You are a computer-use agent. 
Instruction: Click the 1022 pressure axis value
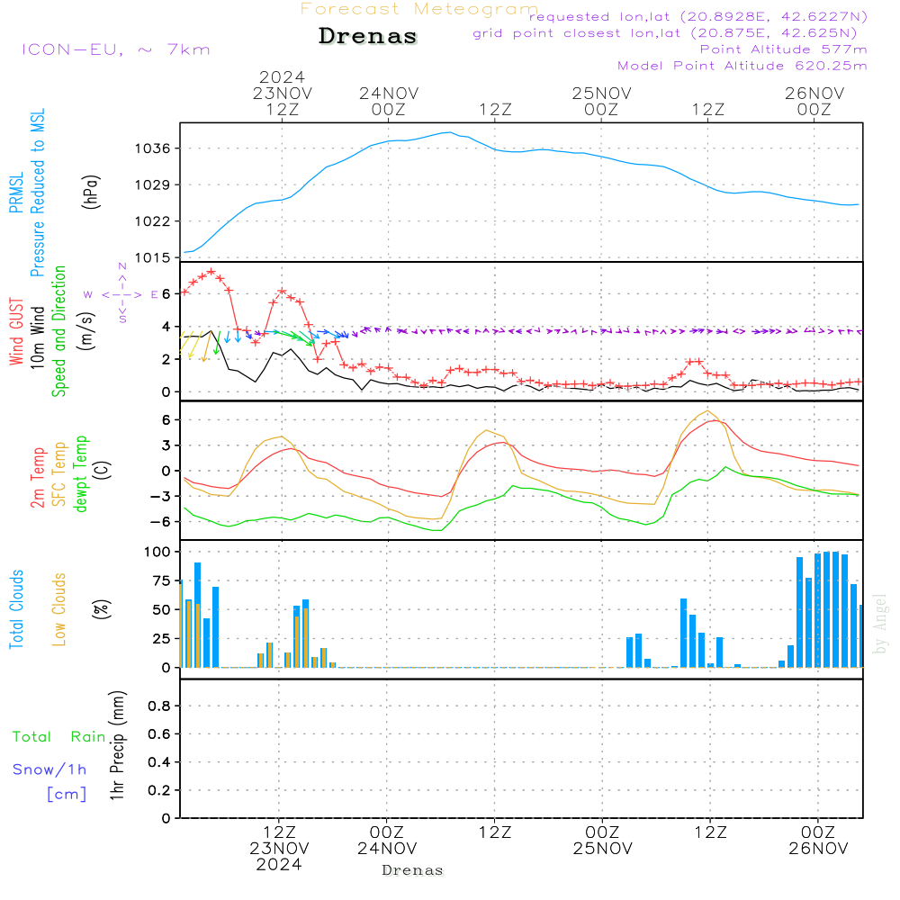[x=153, y=221]
